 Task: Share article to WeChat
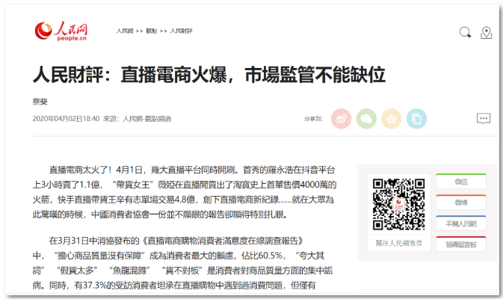click(x=365, y=118)
